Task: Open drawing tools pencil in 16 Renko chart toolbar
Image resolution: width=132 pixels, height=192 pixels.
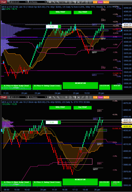Action: tap(54, 97)
